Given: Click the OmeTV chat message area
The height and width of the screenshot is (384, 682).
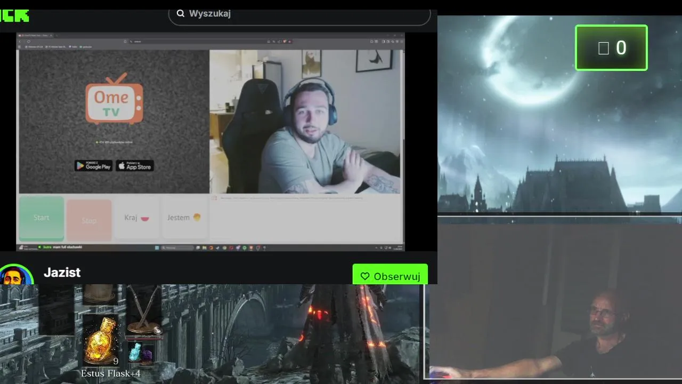Looking at the screenshot, I should coord(306,219).
